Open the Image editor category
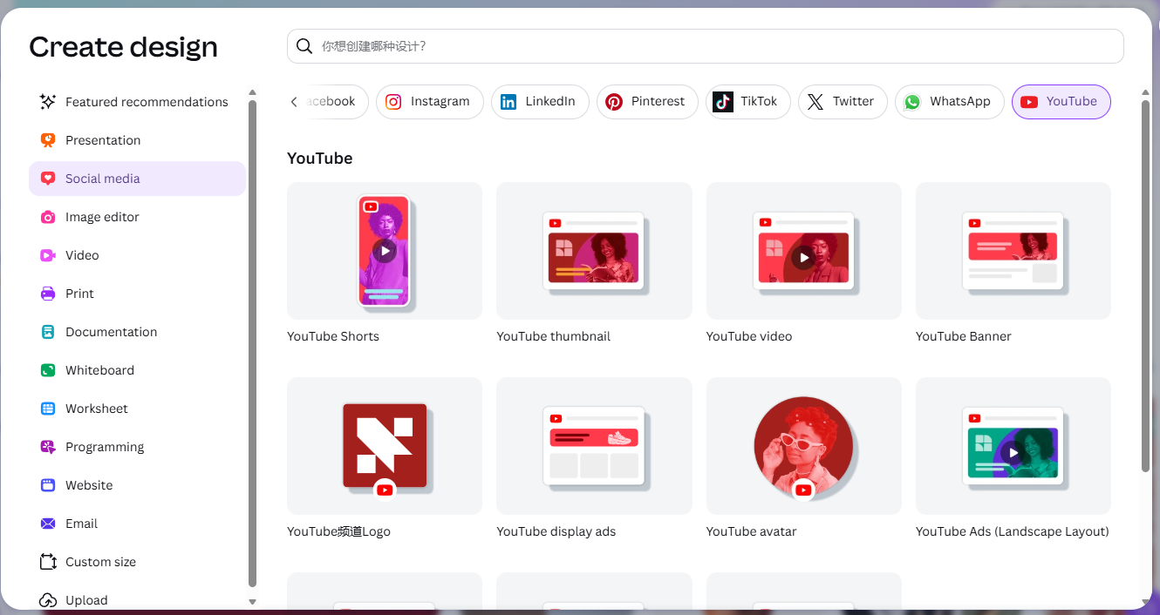The width and height of the screenshot is (1160, 615). tap(137, 217)
